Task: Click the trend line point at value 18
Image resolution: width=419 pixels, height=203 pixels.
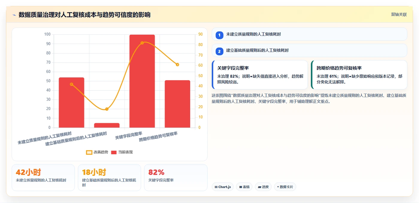Action: pyautogui.click(x=107, y=109)
